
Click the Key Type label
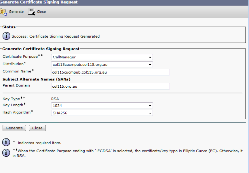(x=14, y=99)
